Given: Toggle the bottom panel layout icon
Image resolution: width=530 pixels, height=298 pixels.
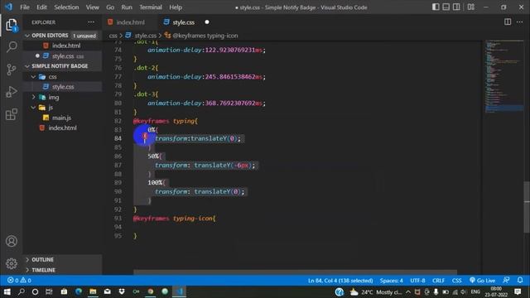Looking at the screenshot, I should pyautogui.click(x=446, y=7).
